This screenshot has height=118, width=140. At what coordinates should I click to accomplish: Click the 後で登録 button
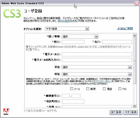coord(116,112)
